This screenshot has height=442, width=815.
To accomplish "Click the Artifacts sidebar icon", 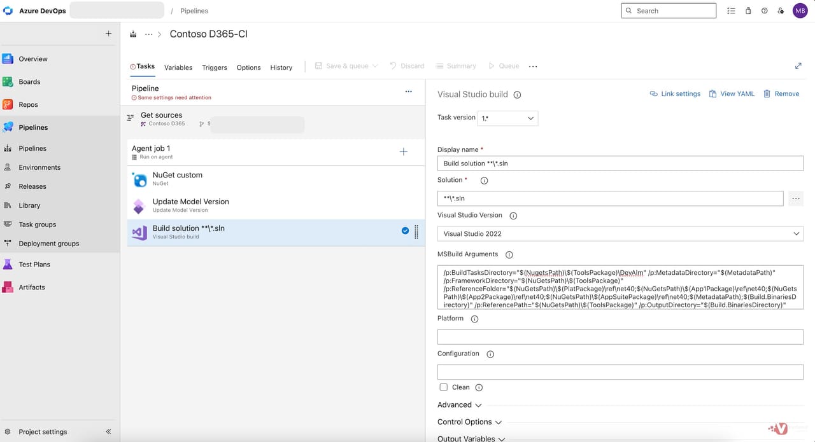I will pos(8,287).
